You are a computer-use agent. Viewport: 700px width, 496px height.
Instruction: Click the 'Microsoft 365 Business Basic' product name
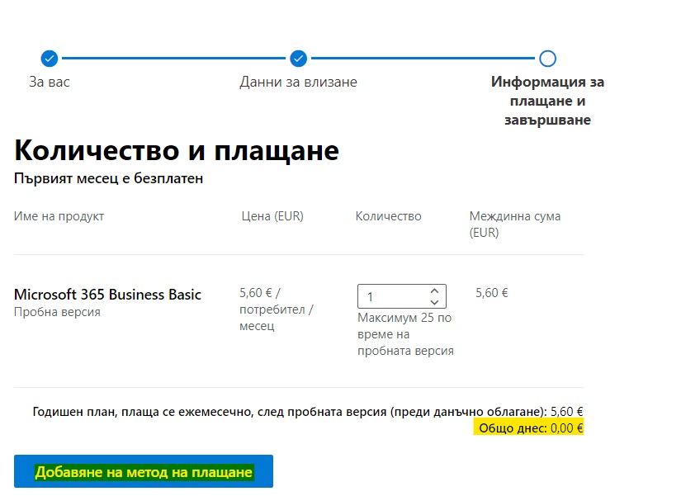pyautogui.click(x=107, y=295)
